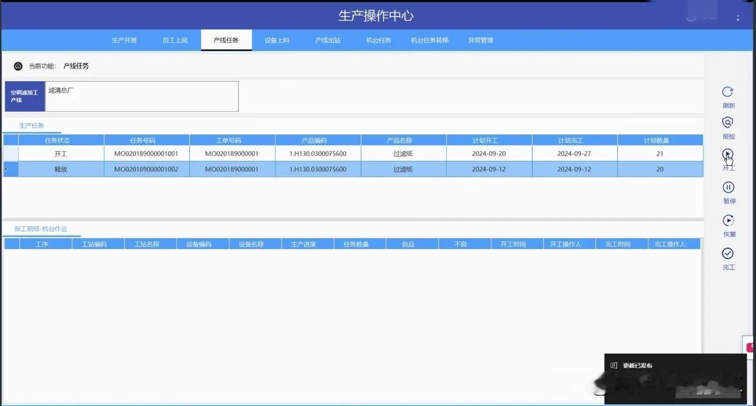Switch to the 生产开班 tab
This screenshot has width=756, height=406.
pos(124,40)
